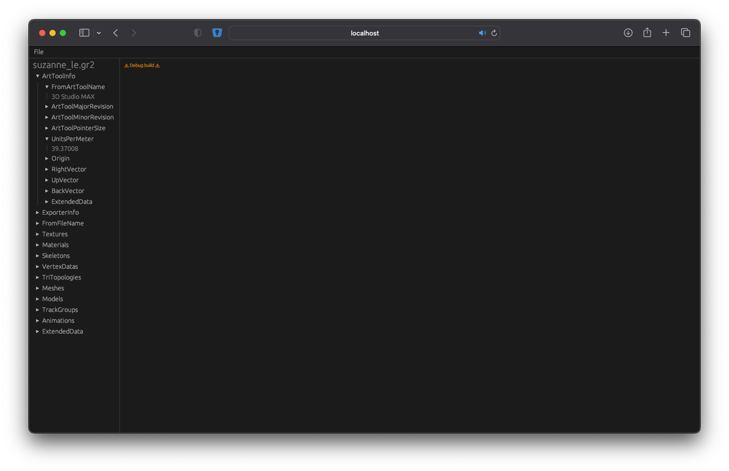
Task: Click the Debug build warning label
Action: (x=142, y=65)
